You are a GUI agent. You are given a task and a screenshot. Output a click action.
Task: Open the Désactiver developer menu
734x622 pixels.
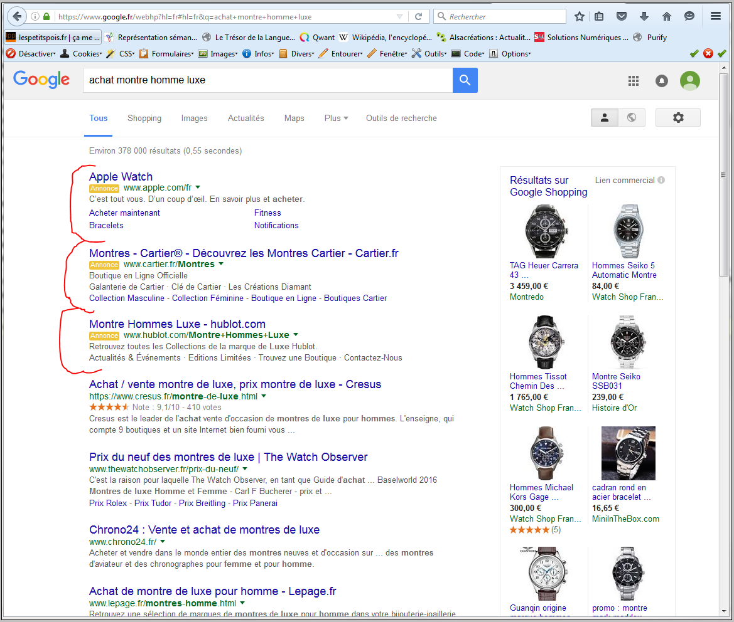[30, 54]
